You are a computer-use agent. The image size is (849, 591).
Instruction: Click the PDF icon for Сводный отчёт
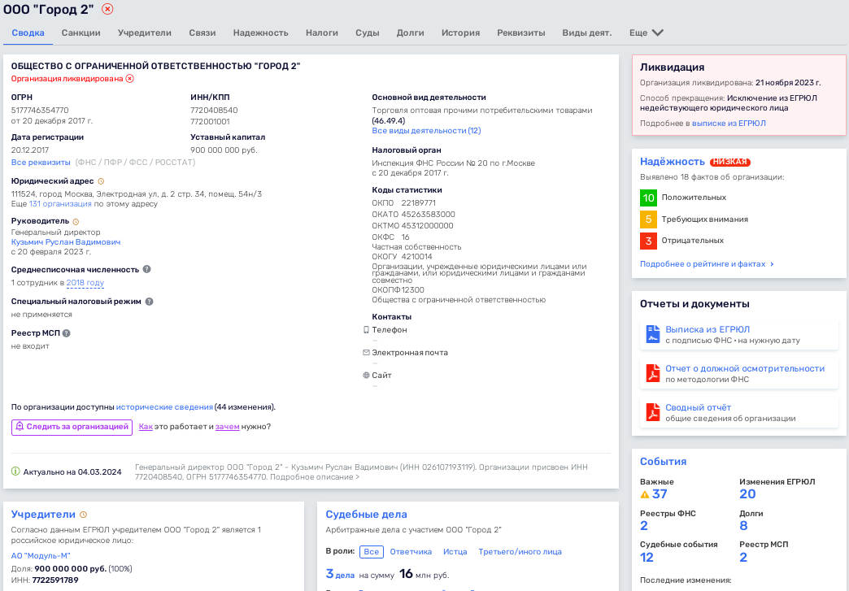pos(653,412)
